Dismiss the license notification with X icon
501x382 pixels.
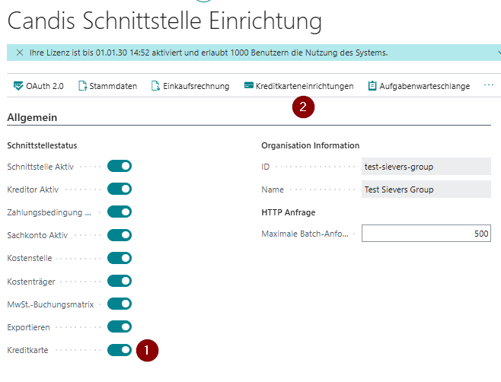click(20, 53)
